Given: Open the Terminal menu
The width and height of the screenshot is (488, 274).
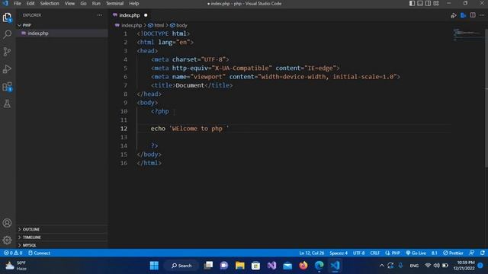Looking at the screenshot, I should pyautogui.click(x=114, y=3).
